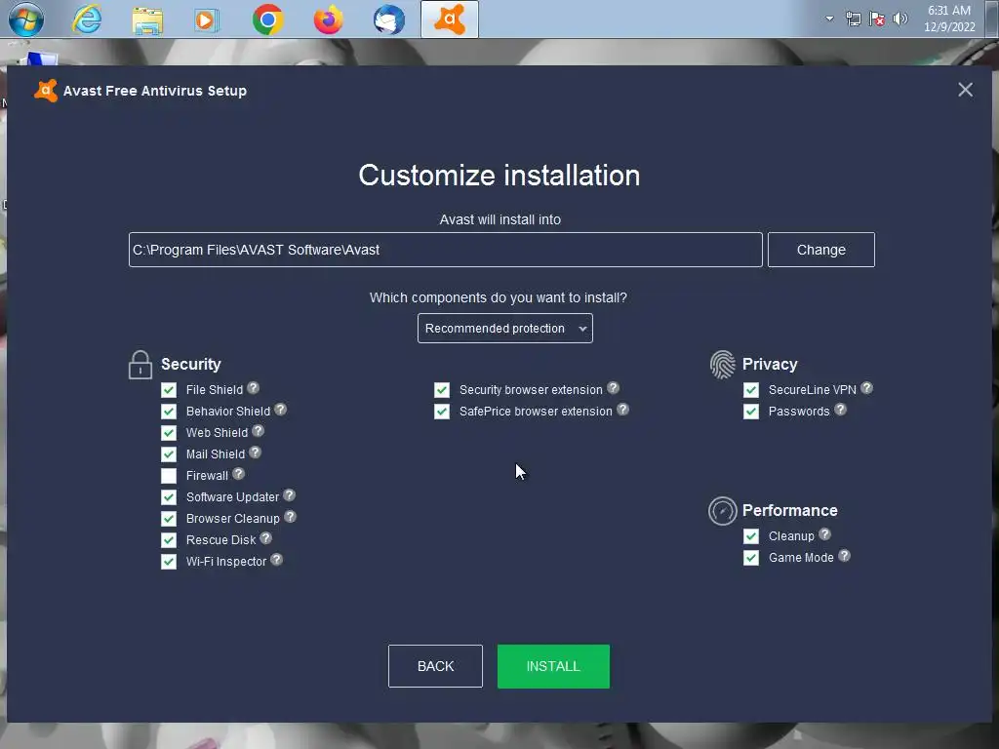Disable Wi-Fi Inspector checkbox

pyautogui.click(x=169, y=562)
